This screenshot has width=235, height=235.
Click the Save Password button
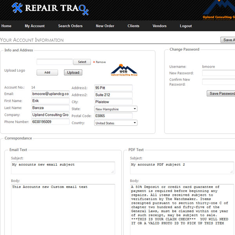click(x=222, y=93)
